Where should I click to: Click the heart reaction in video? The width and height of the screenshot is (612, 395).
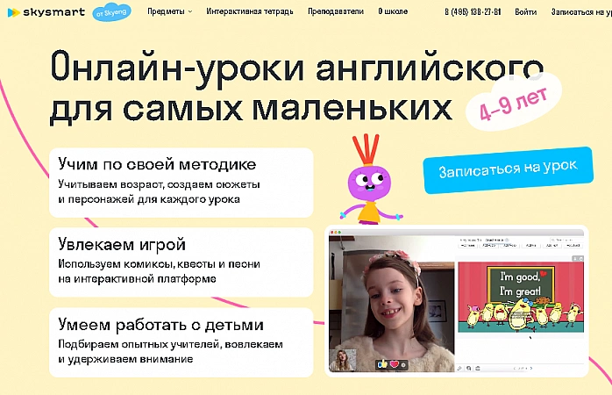pyautogui.click(x=395, y=363)
